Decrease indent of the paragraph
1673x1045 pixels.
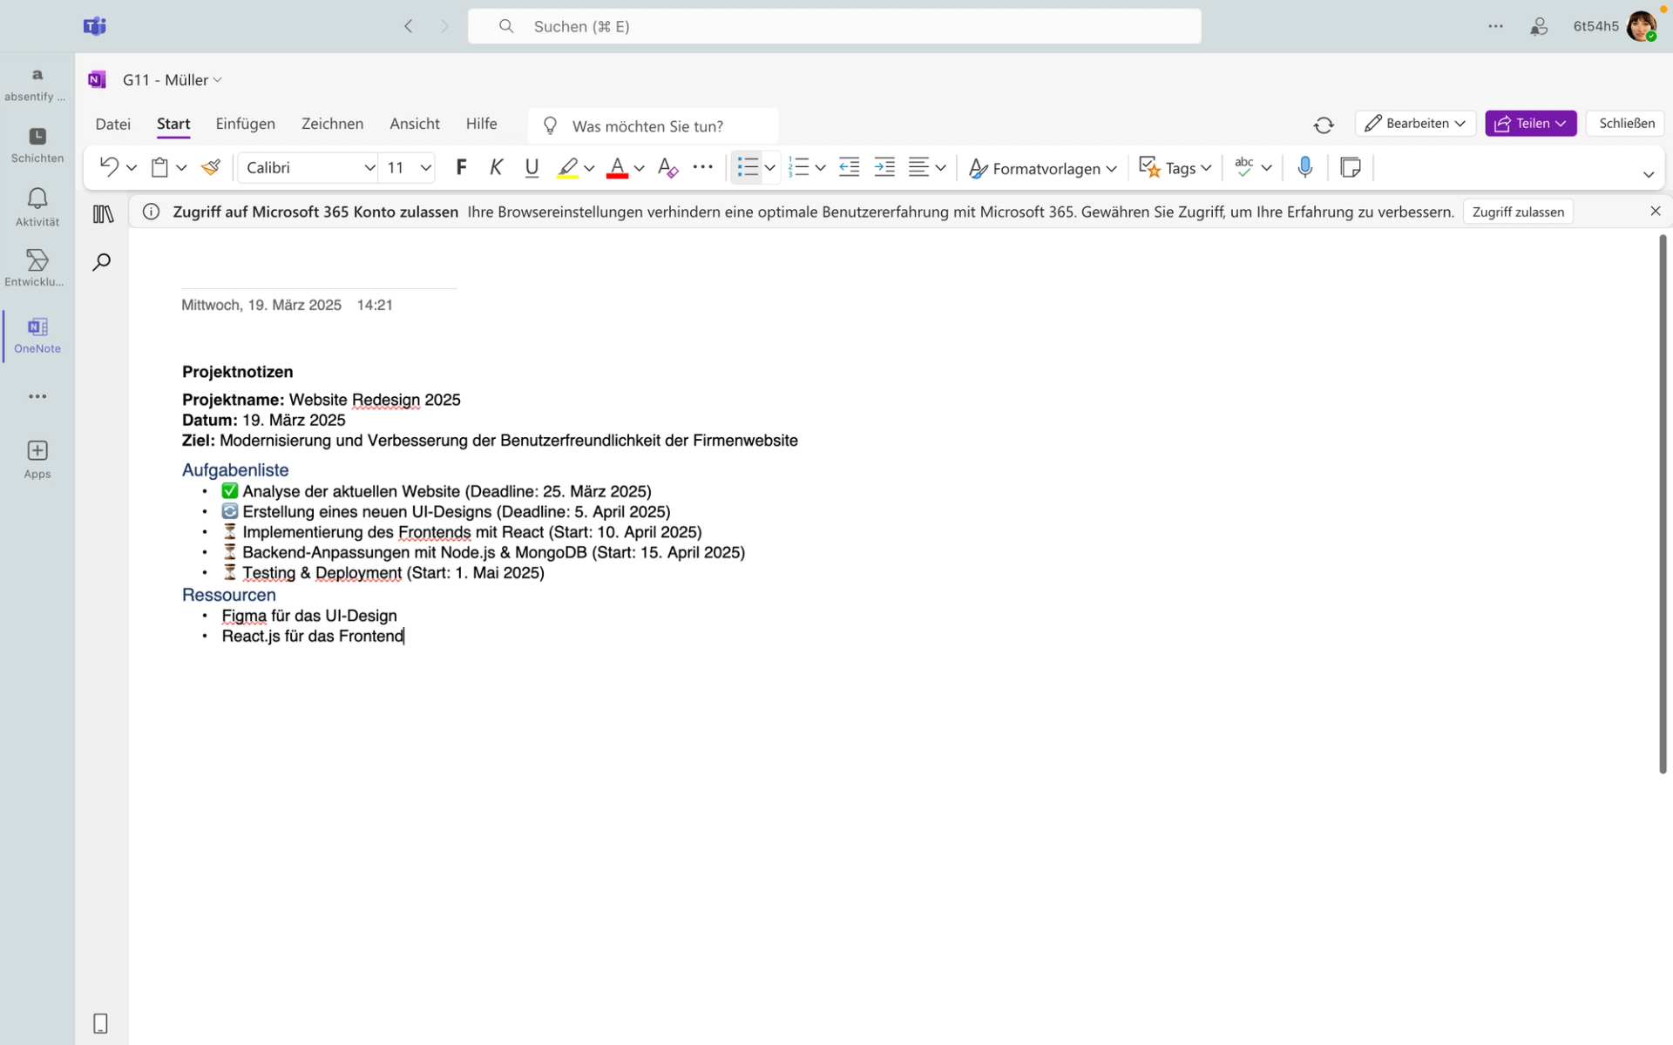pyautogui.click(x=849, y=167)
